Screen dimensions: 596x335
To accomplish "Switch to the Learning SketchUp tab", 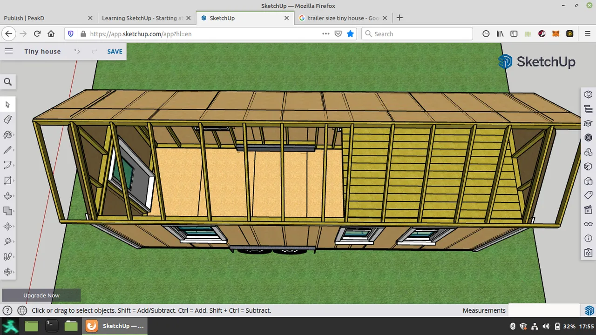I will pyautogui.click(x=146, y=18).
